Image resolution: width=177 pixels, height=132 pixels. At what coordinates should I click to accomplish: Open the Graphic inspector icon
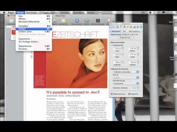[x=124, y=27]
